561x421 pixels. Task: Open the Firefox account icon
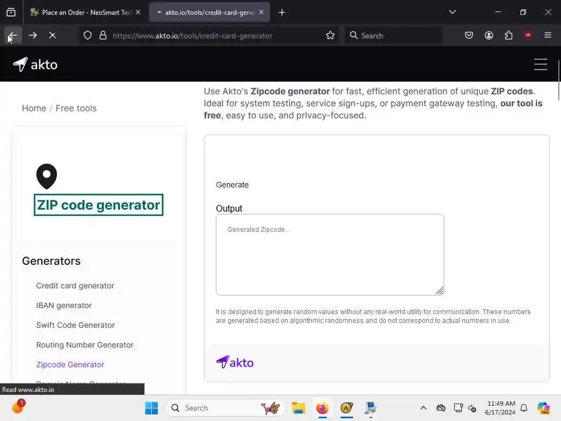[x=489, y=36]
